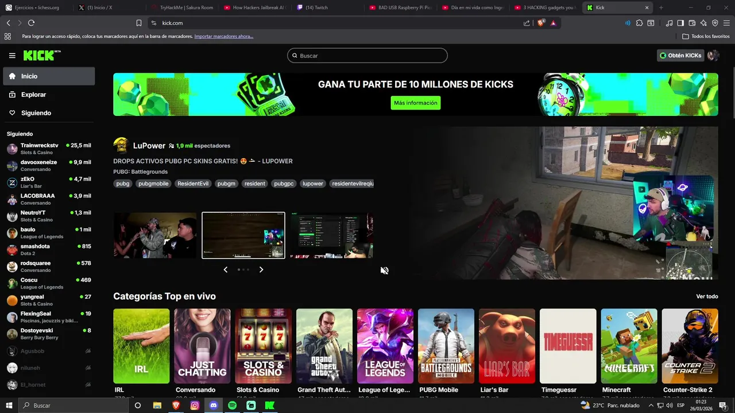Open a new browser tab
Image resolution: width=735 pixels, height=413 pixels.
(661, 7)
